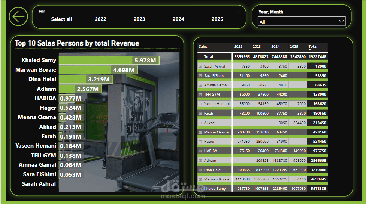Select the 2023 year filter

pyautogui.click(x=139, y=19)
